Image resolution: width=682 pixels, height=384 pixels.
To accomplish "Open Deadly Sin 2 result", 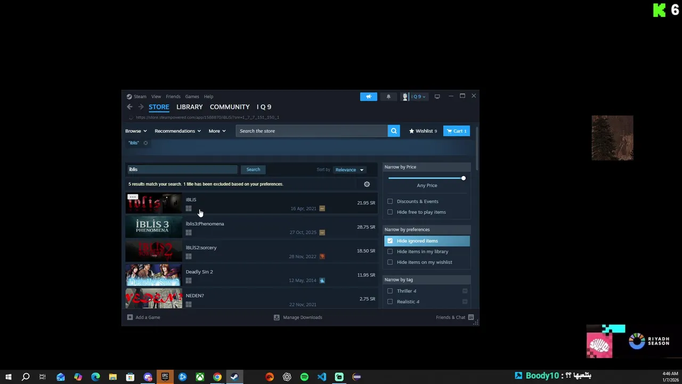I will click(251, 275).
